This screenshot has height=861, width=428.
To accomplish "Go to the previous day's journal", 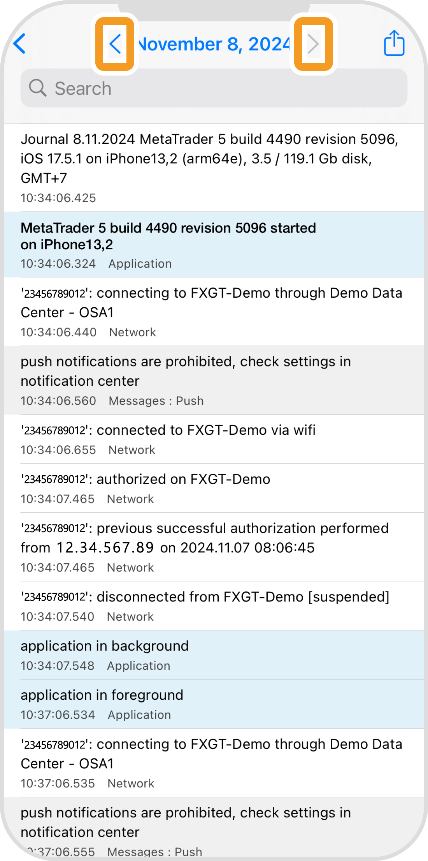I will click(x=115, y=44).
